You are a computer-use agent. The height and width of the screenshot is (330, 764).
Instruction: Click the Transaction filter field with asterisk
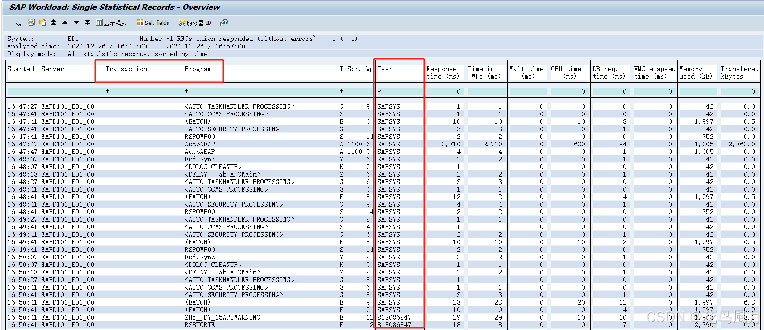[x=143, y=91]
